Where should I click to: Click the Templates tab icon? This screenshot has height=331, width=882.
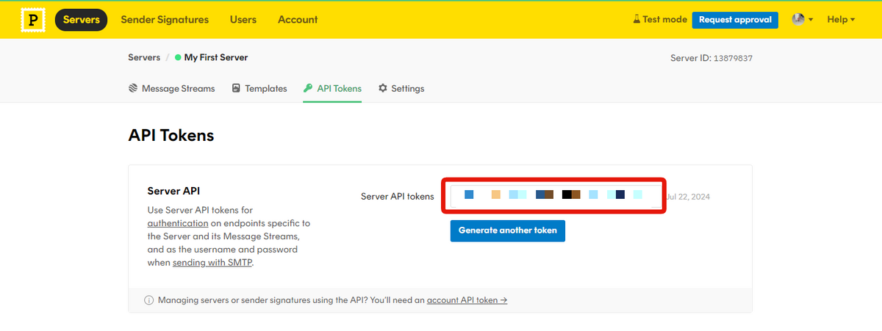[236, 88]
